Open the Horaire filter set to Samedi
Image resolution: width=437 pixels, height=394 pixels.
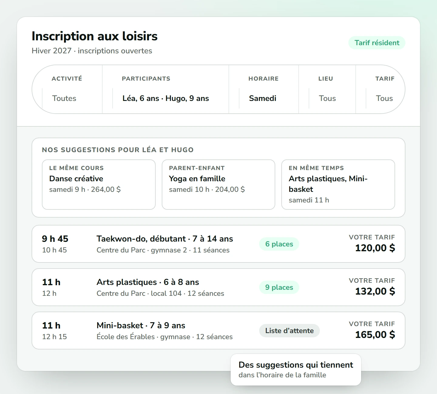pyautogui.click(x=264, y=89)
